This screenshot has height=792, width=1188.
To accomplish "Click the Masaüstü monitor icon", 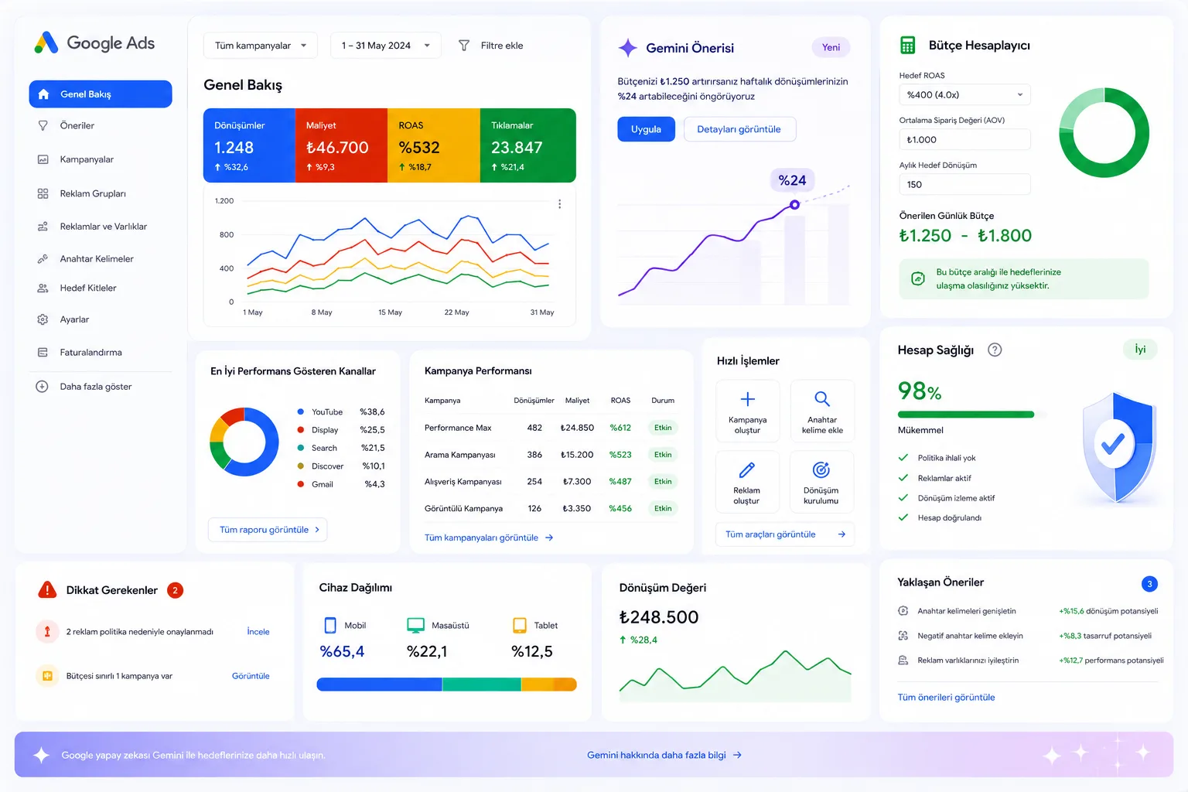I will [x=416, y=626].
